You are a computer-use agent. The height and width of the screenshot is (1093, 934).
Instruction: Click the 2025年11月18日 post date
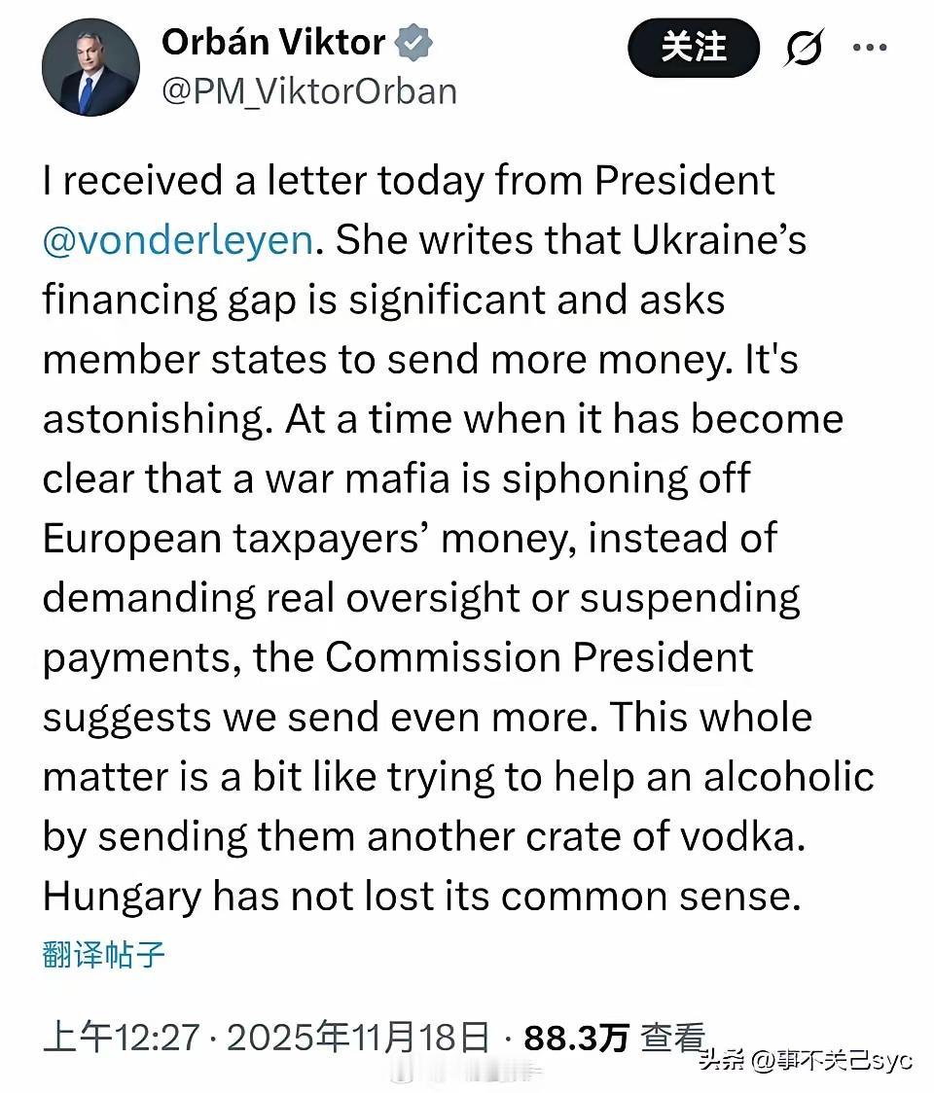358,1039
